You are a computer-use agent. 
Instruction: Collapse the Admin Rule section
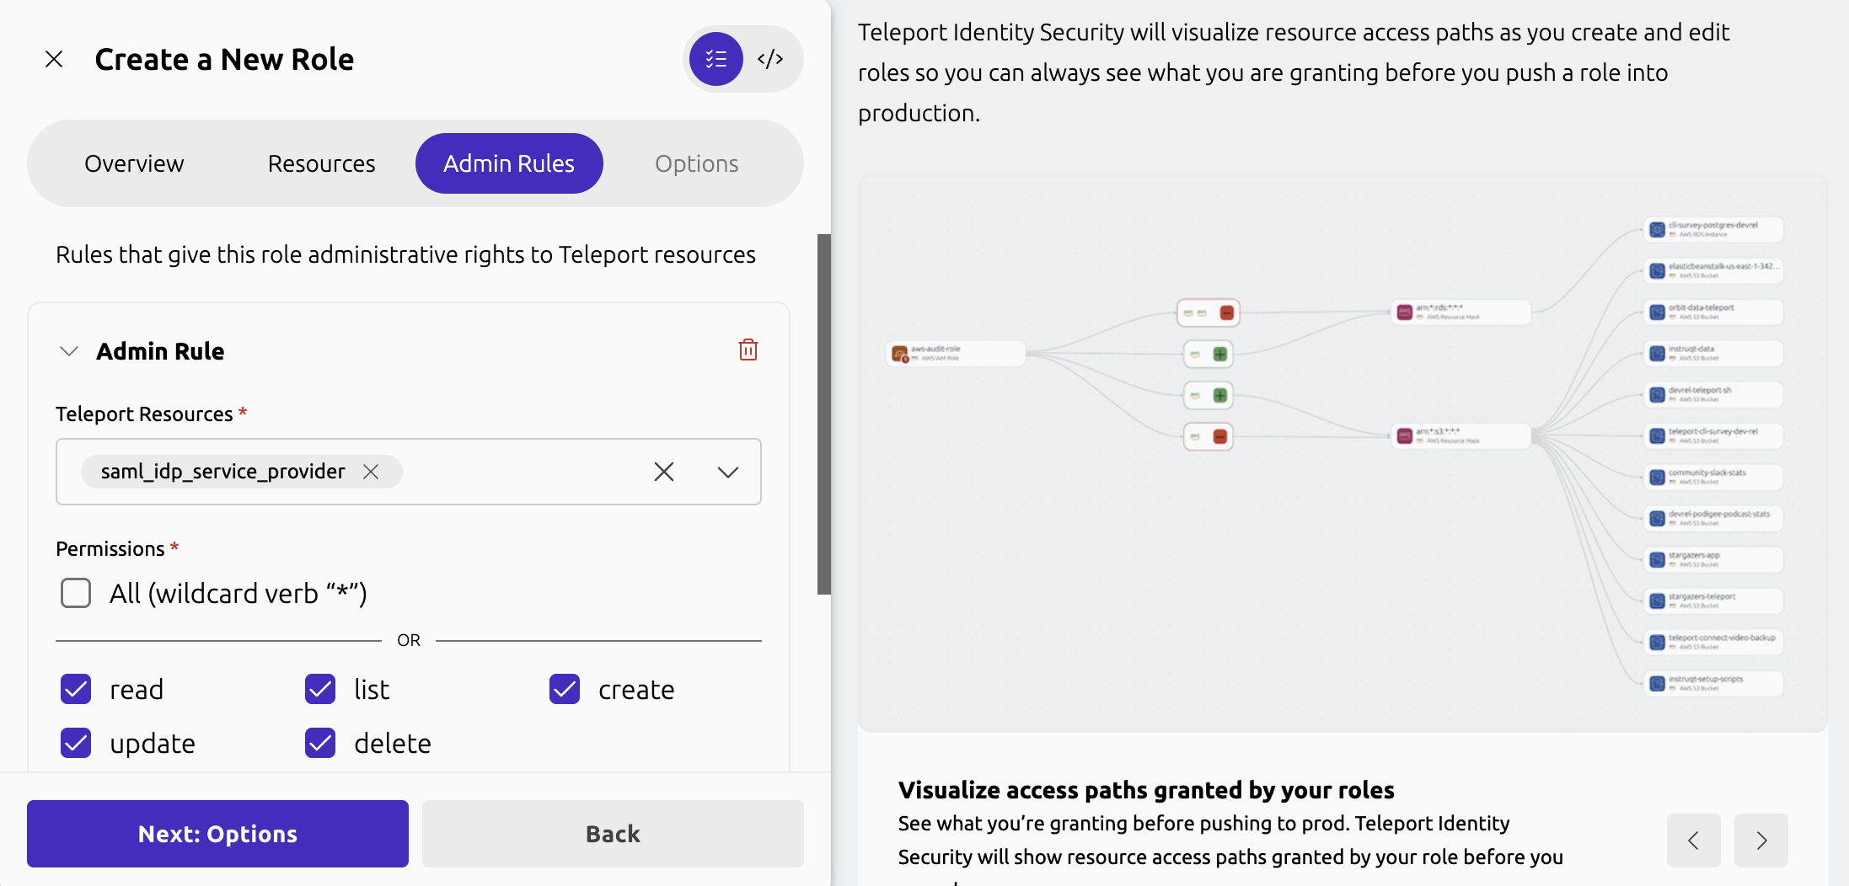pyautogui.click(x=69, y=351)
